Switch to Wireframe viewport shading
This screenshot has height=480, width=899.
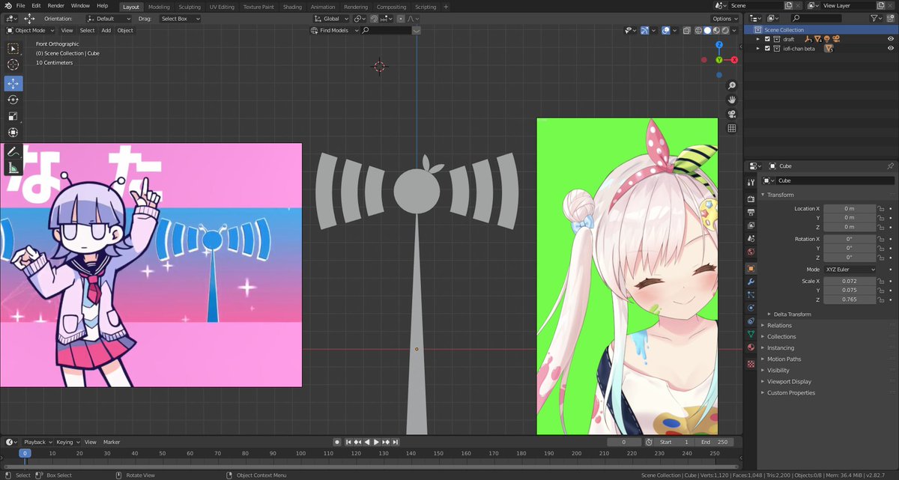[x=699, y=31]
